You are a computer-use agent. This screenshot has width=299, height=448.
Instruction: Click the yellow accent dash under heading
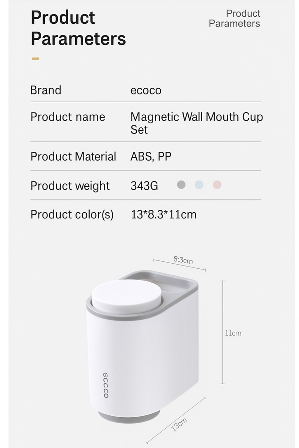pos(36,59)
